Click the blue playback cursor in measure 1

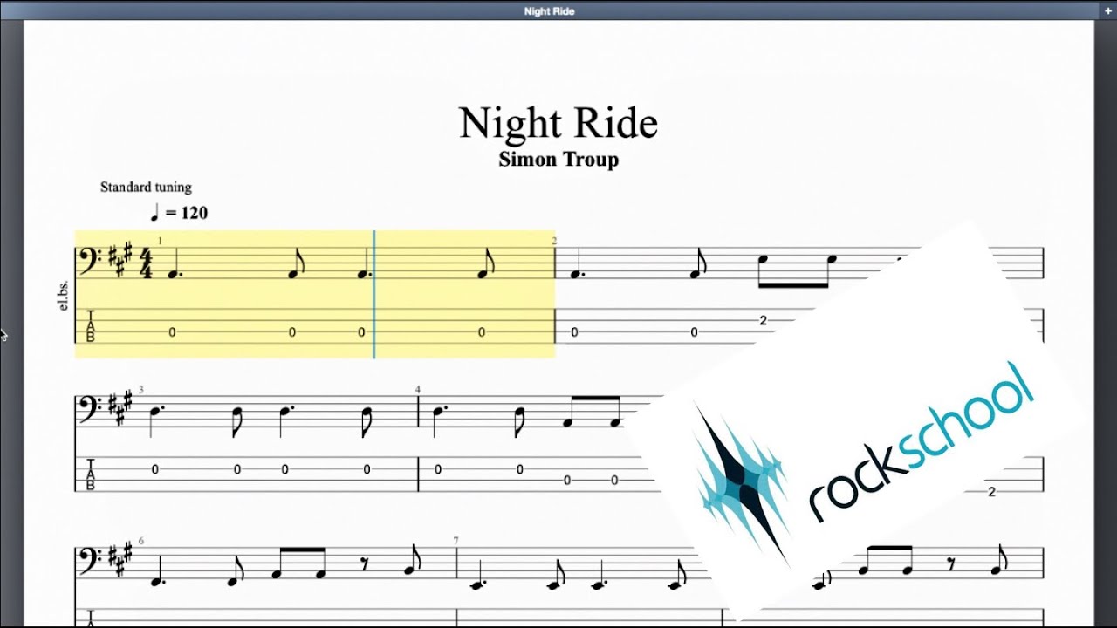[x=374, y=294]
